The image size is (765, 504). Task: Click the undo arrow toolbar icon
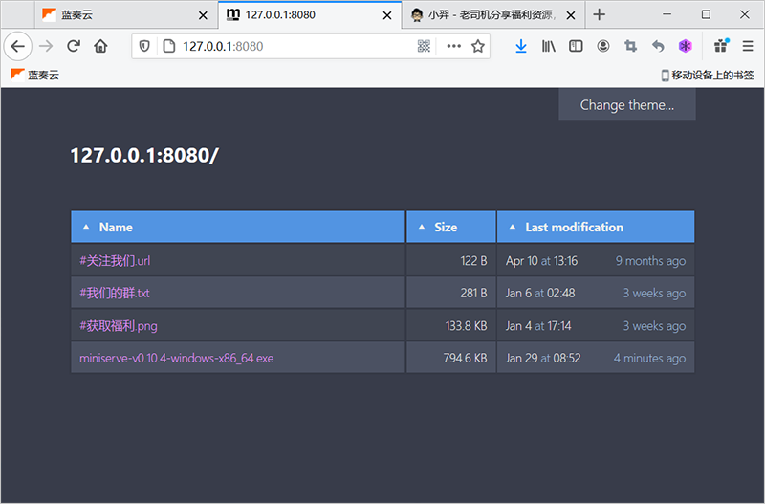[x=658, y=46]
